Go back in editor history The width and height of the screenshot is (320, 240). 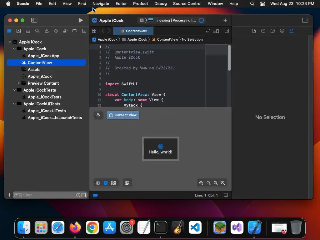103,31
